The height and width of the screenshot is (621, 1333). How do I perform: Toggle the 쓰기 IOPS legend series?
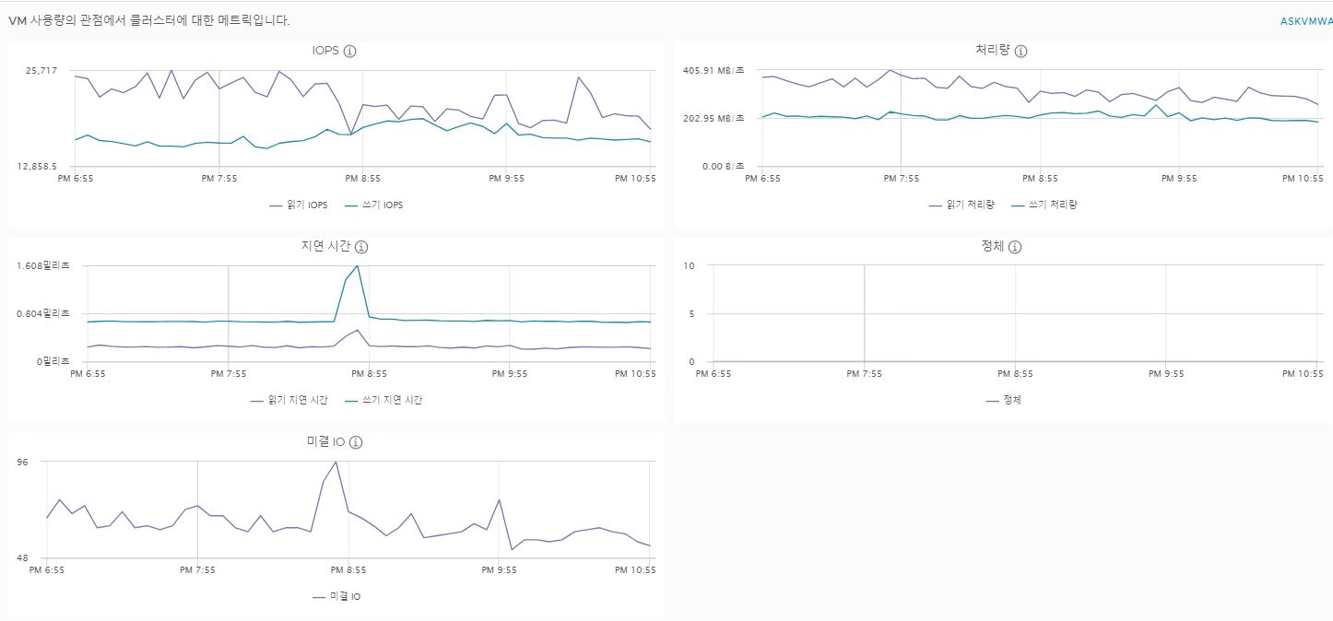373,205
